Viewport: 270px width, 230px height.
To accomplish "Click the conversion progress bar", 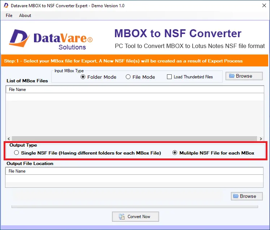I will 135,207.
